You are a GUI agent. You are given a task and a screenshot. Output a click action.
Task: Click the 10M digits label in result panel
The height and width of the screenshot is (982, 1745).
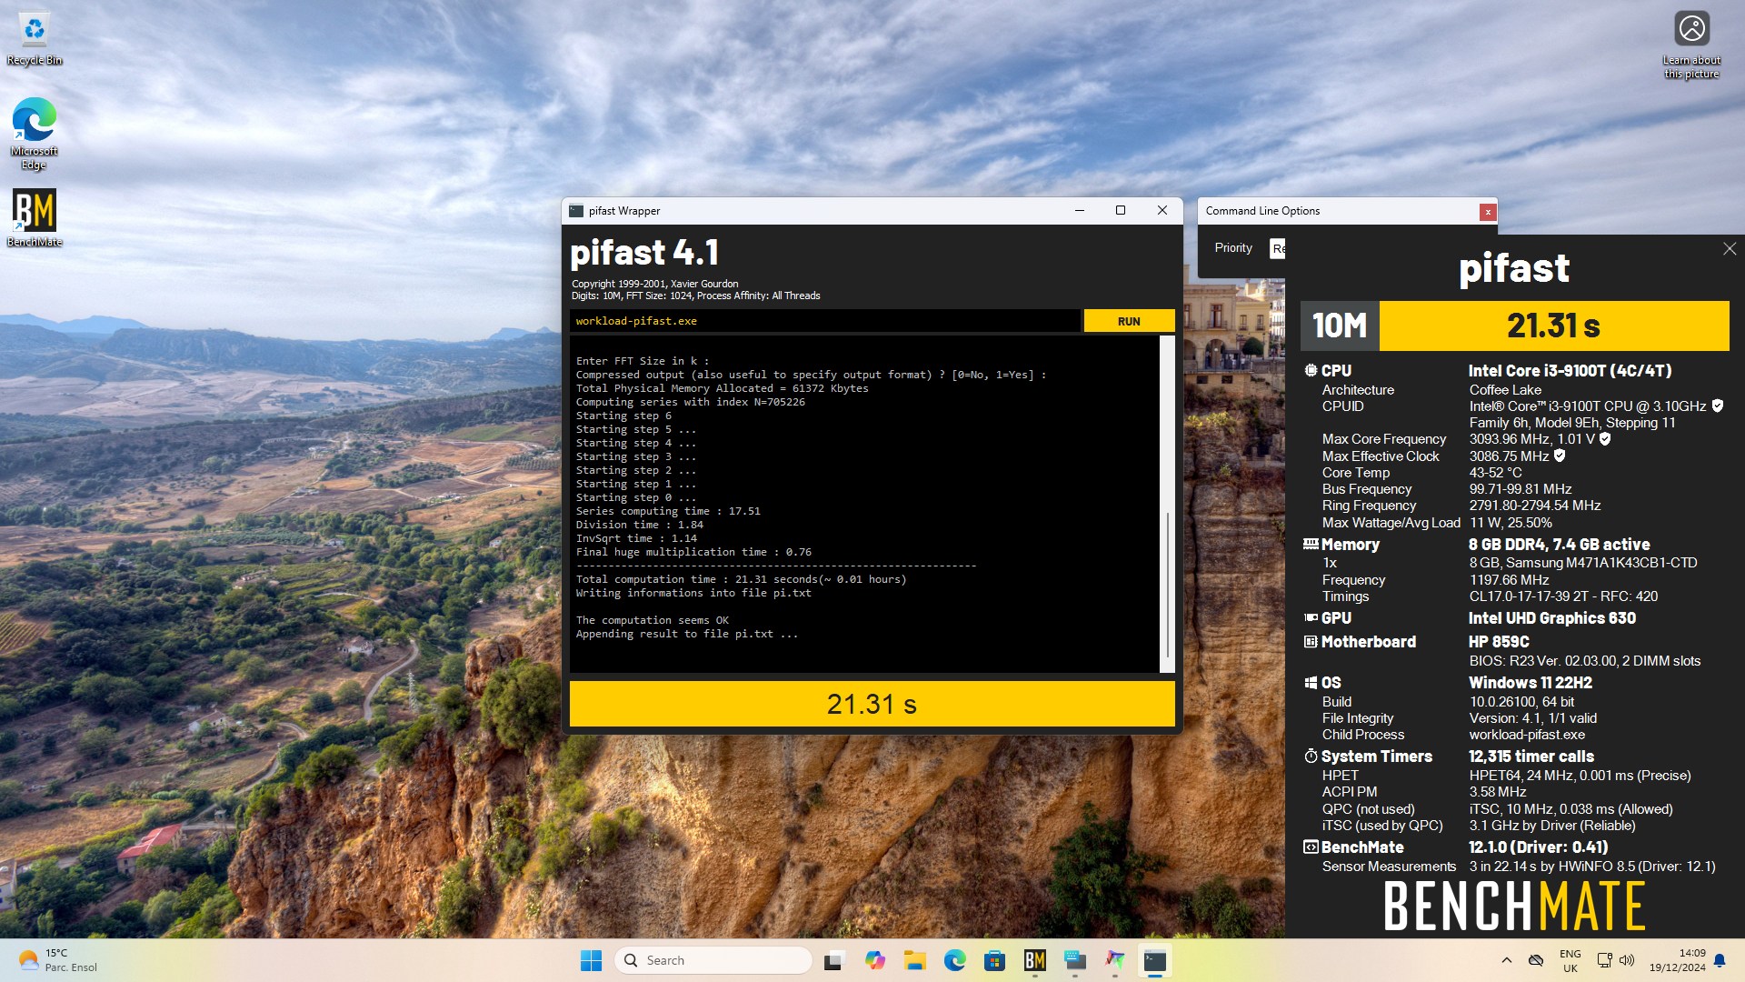(1340, 326)
